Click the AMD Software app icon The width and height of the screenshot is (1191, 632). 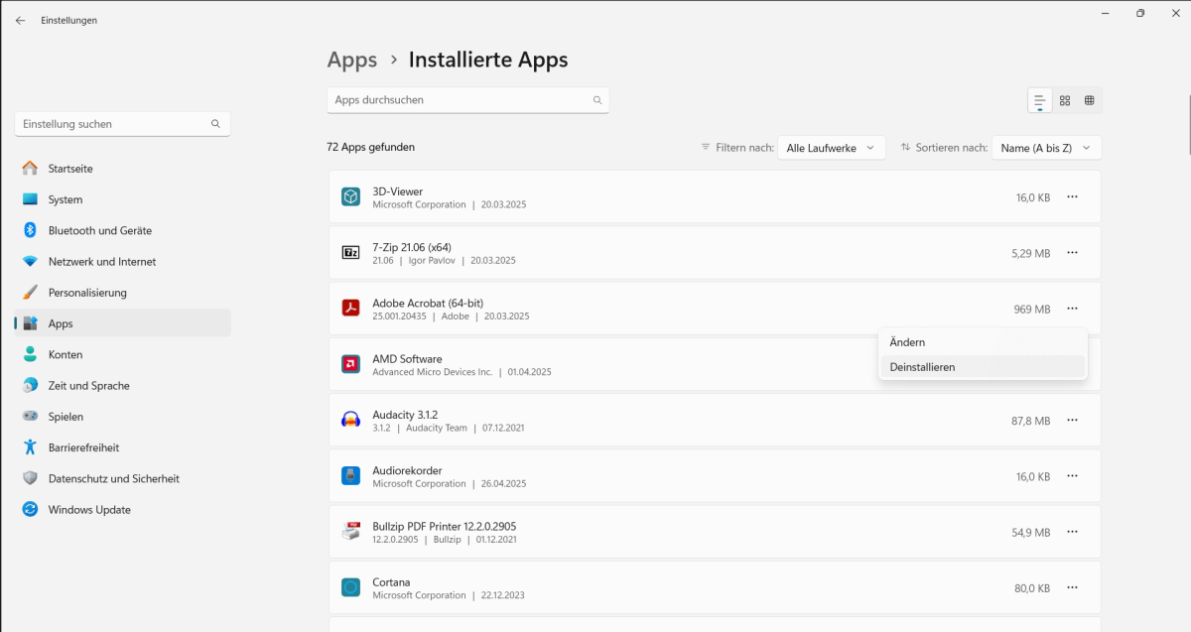coord(350,364)
